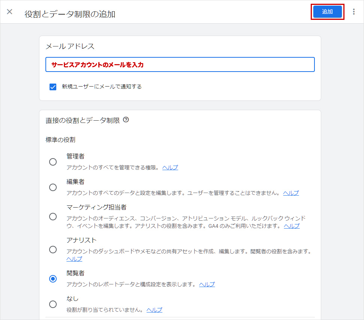Image resolution: width=364 pixels, height=320 pixels.
Task: Click the 閲覧者 role label text
Action: pos(75,273)
